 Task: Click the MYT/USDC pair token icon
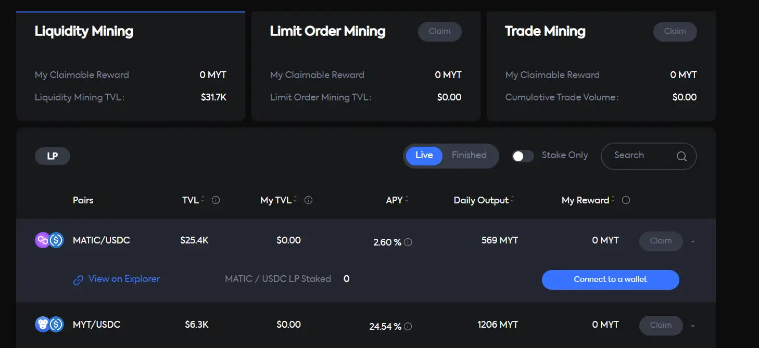tap(49, 325)
